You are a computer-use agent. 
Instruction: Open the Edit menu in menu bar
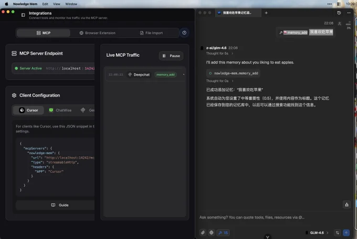click(45, 4)
